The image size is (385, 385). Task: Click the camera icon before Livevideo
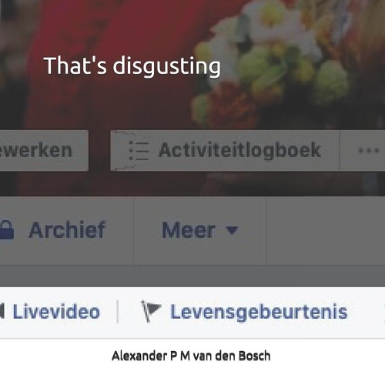coord(2,312)
